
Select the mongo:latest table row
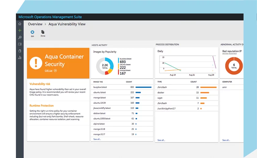[122, 98]
